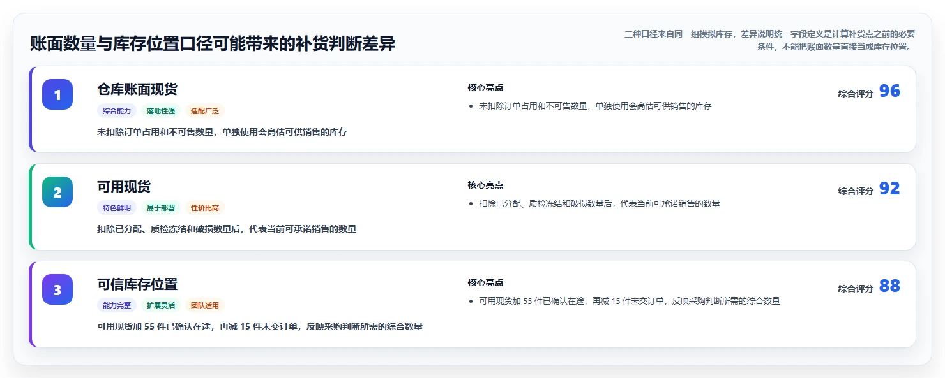Click the page heading 账面数量与库存位置口径
This screenshot has width=945, height=378.
[x=213, y=44]
